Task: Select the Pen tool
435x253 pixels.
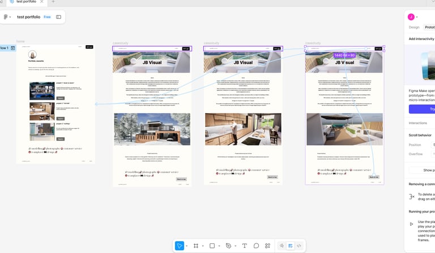Action: click(228, 246)
